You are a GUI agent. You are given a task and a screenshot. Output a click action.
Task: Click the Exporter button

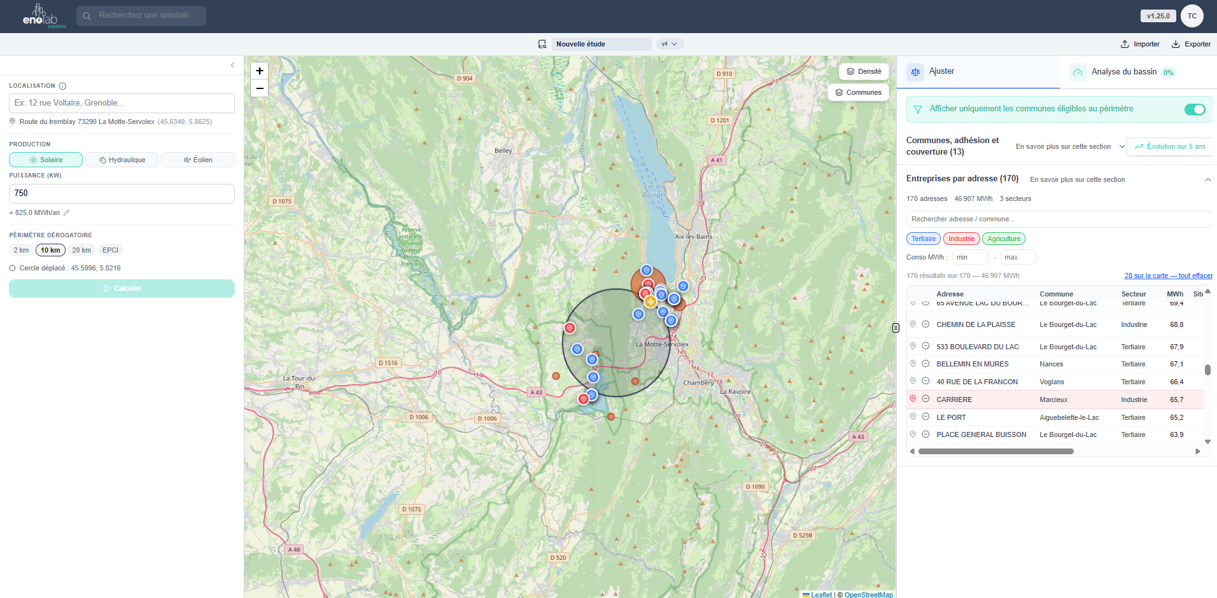pos(1191,44)
